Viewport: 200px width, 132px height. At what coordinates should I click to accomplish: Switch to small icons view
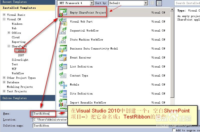pyautogui.click(x=152, y=3)
